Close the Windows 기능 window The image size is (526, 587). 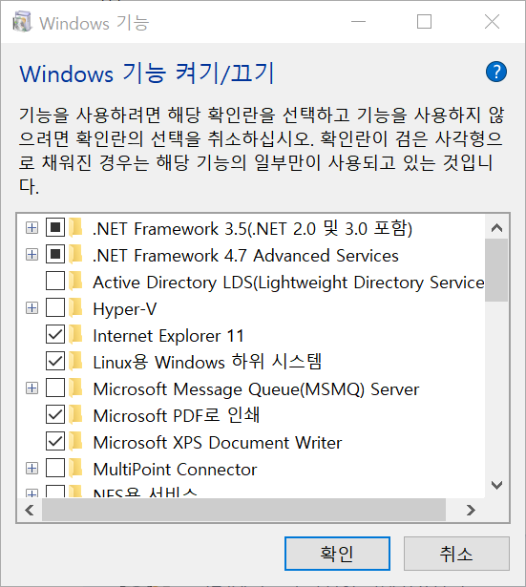(x=492, y=22)
